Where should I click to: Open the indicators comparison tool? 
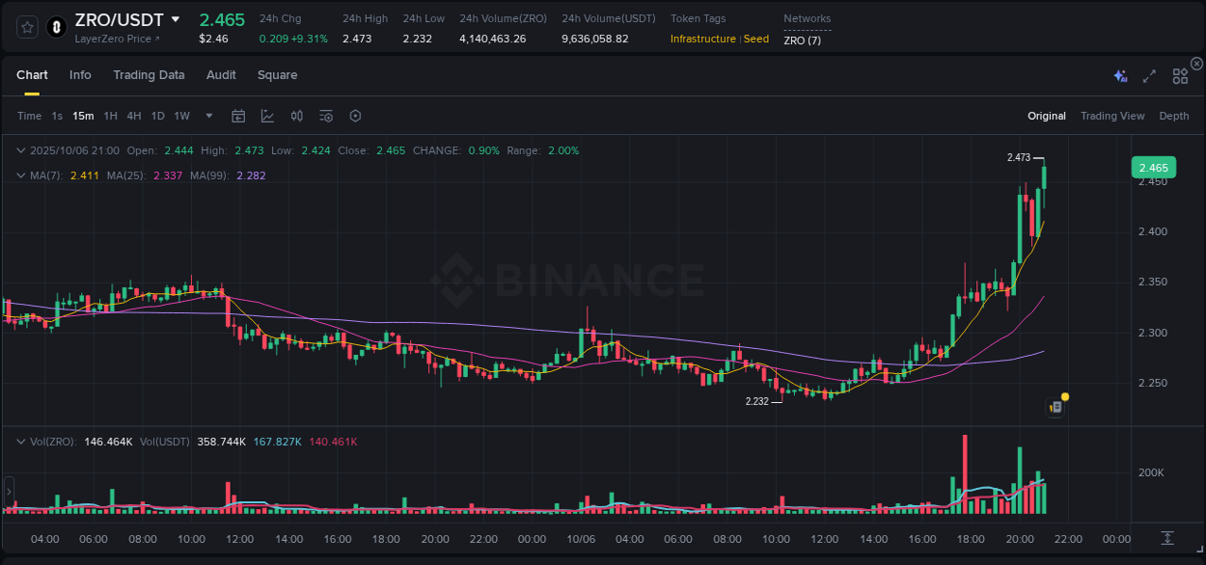[x=297, y=116]
